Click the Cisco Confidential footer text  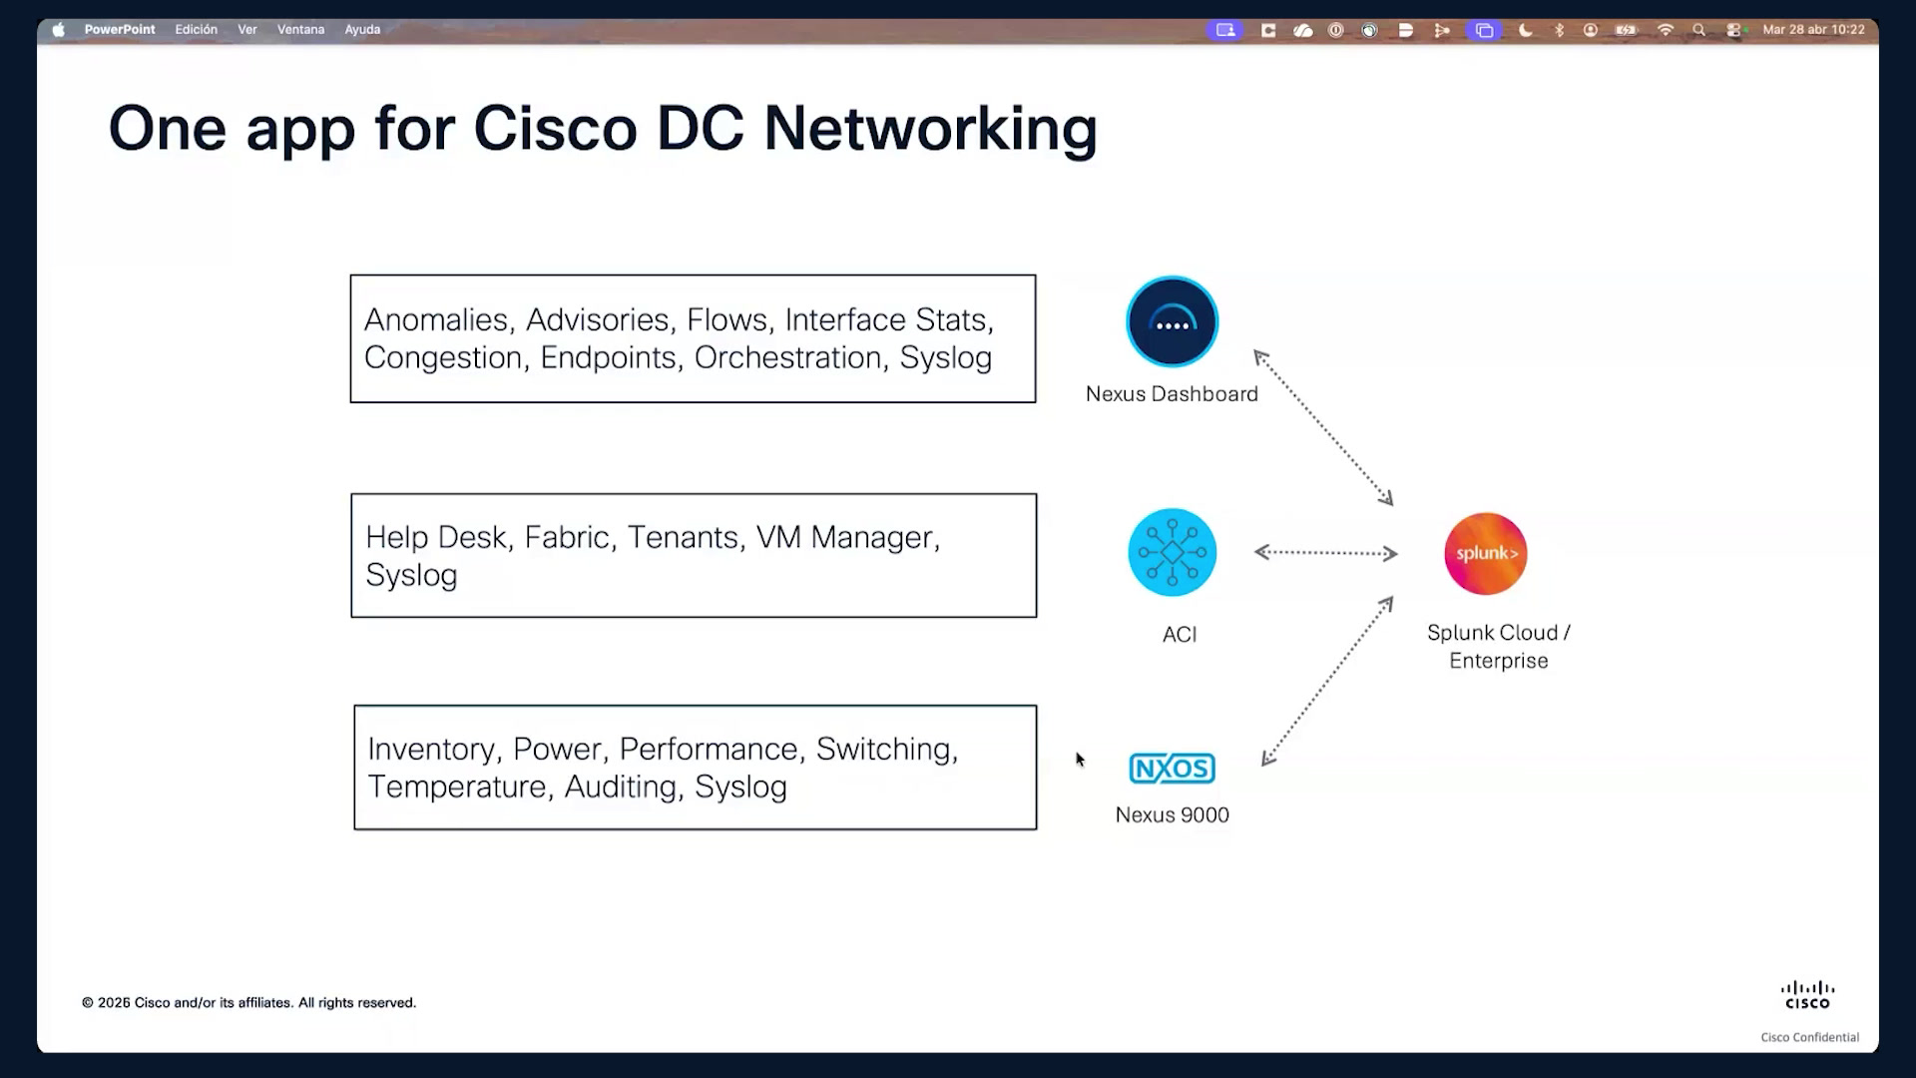point(1810,1038)
